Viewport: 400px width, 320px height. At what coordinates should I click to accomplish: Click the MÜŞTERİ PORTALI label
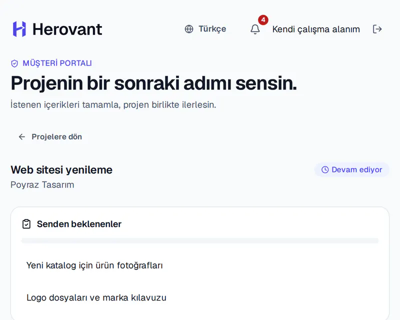(57, 63)
